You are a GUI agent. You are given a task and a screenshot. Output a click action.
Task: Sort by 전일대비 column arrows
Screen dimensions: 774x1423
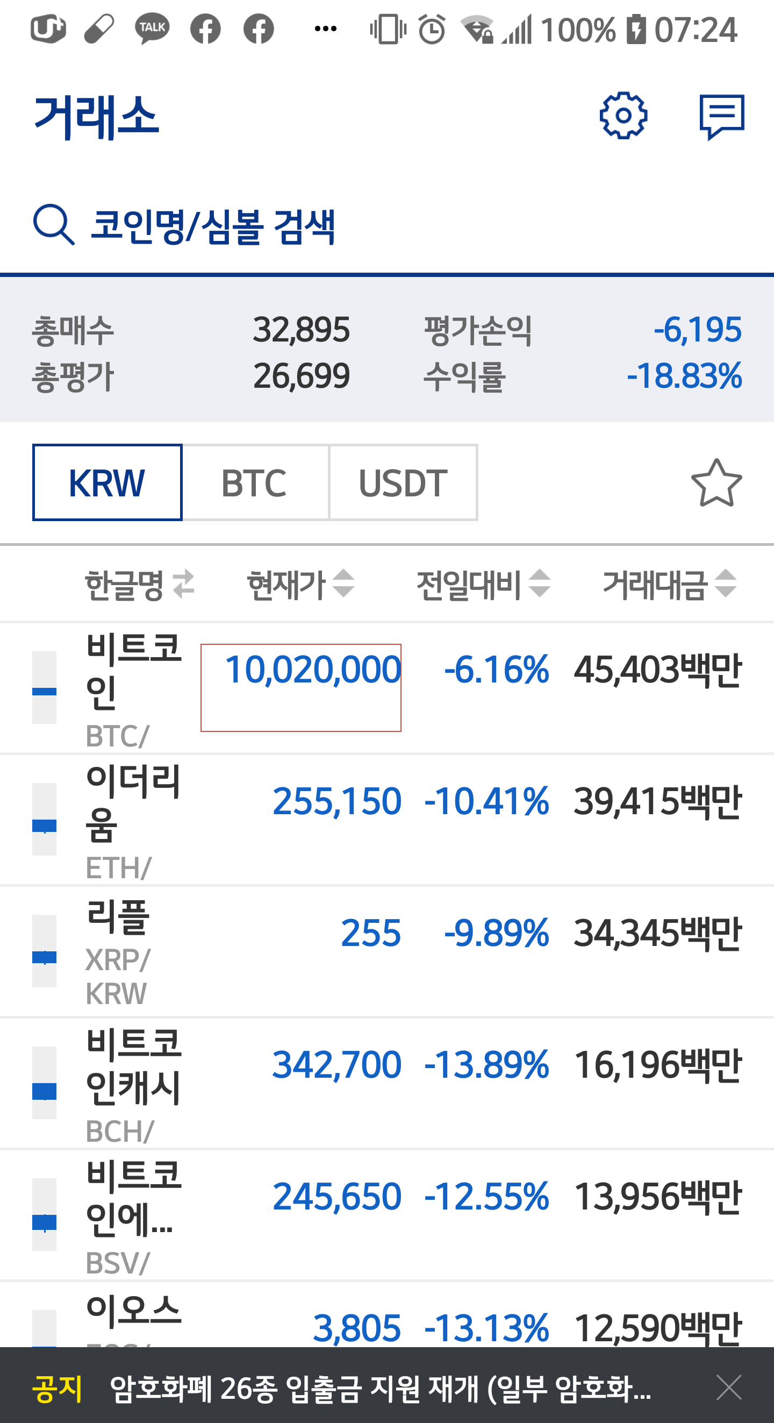tap(539, 584)
